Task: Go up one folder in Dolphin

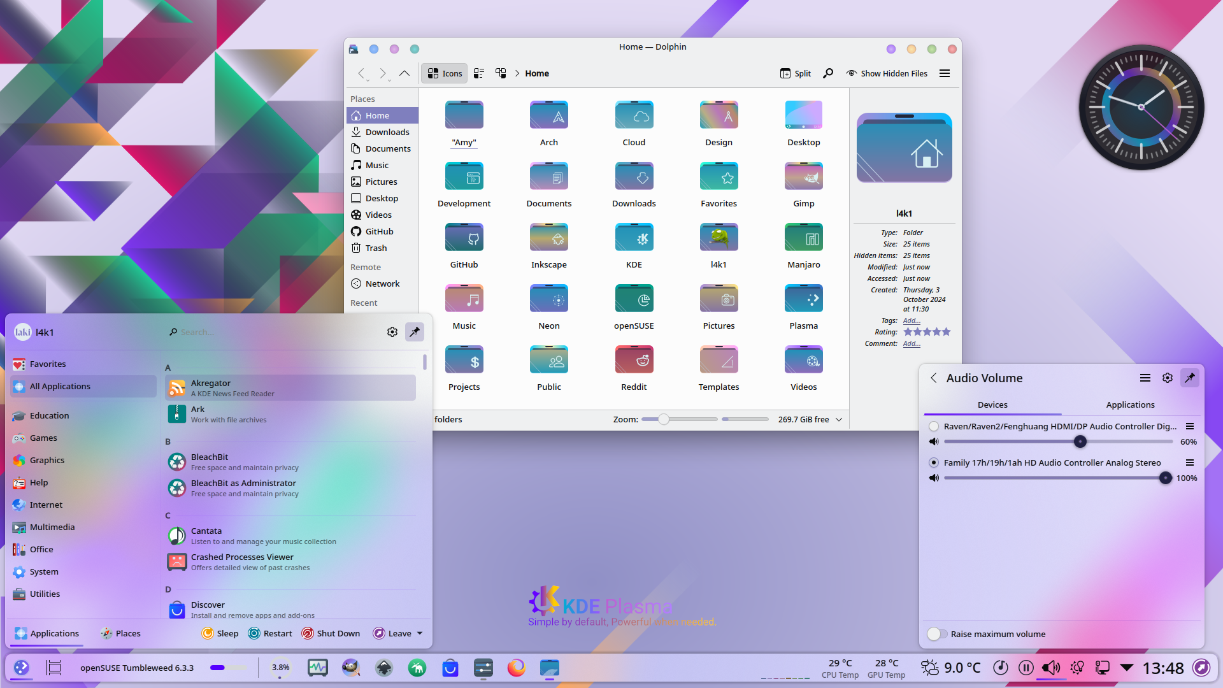Action: coord(404,73)
